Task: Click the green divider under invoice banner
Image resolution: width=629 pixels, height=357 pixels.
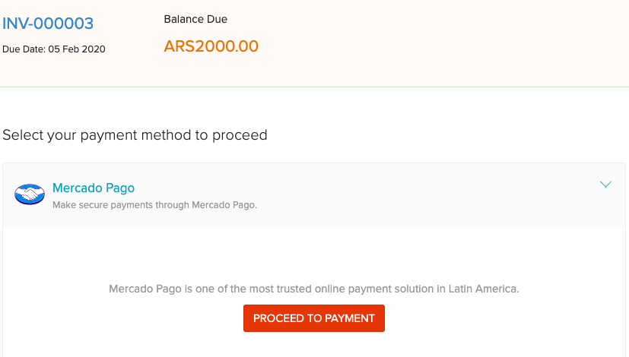Action: [313, 87]
